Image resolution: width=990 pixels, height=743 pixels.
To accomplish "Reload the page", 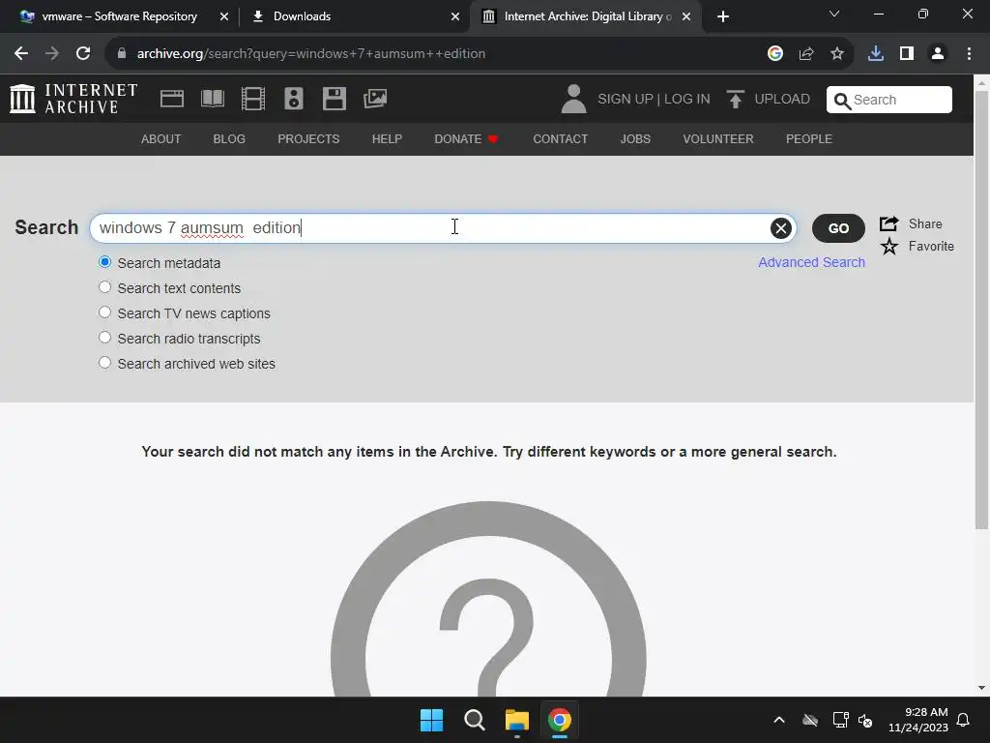I will click(83, 54).
